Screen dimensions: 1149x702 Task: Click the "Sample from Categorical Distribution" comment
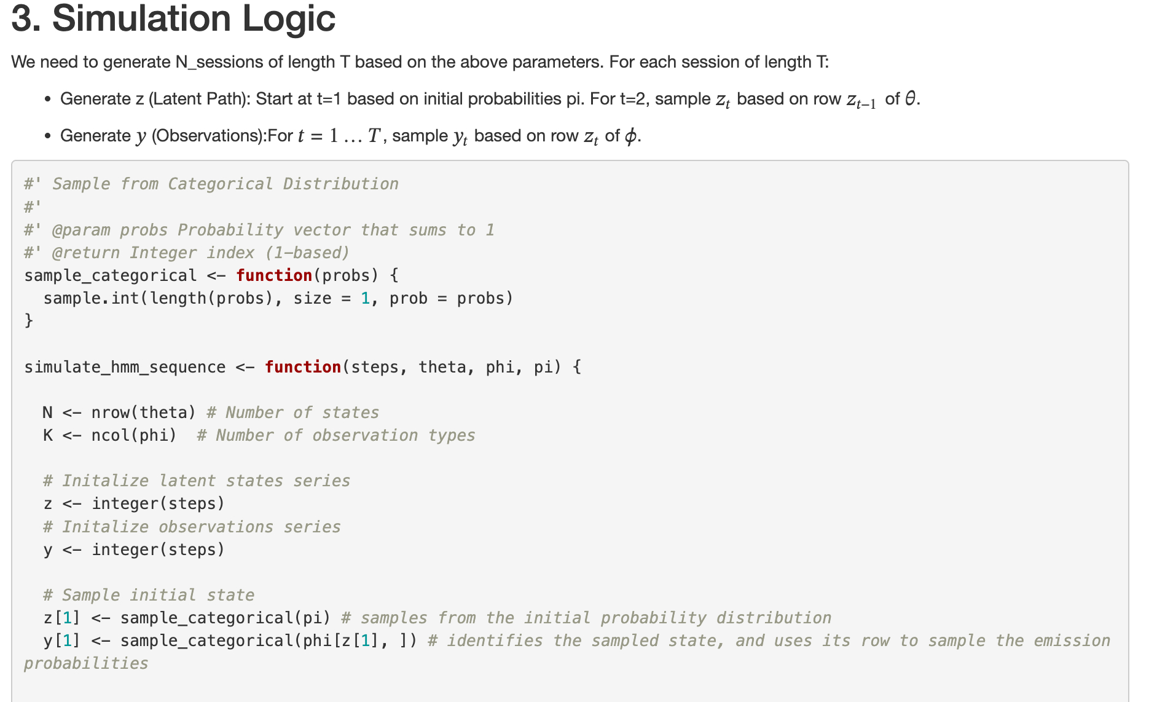[x=225, y=184]
